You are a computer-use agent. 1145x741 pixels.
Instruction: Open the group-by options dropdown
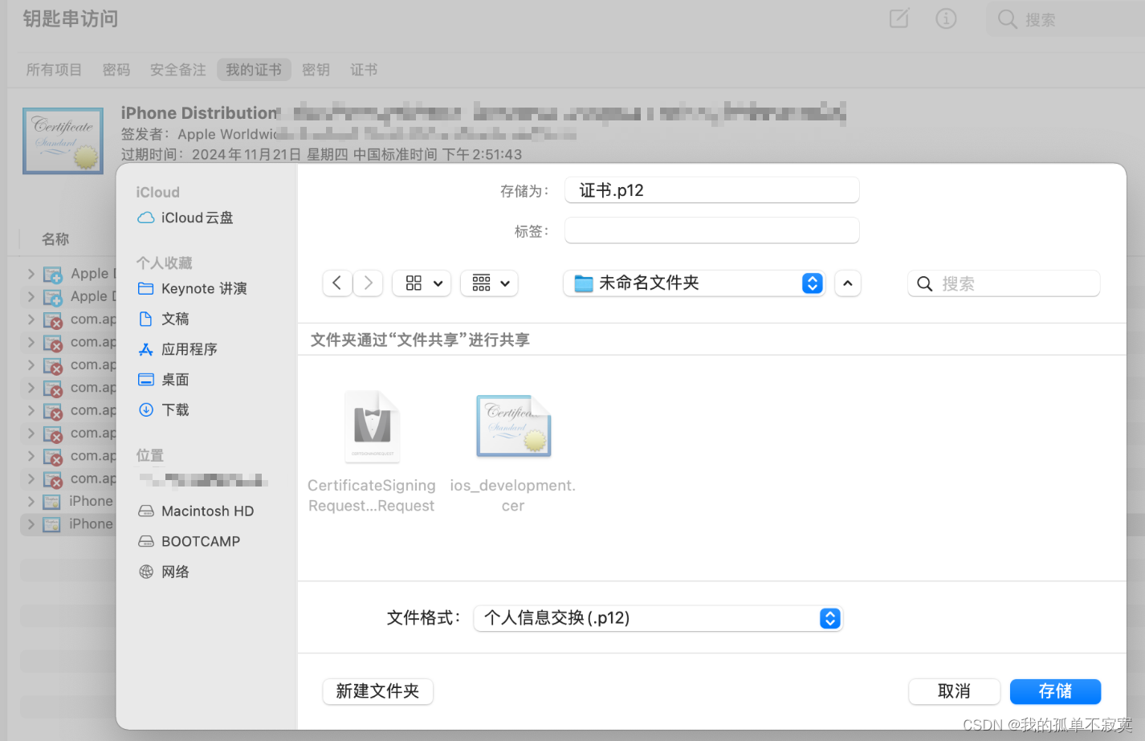pos(489,283)
